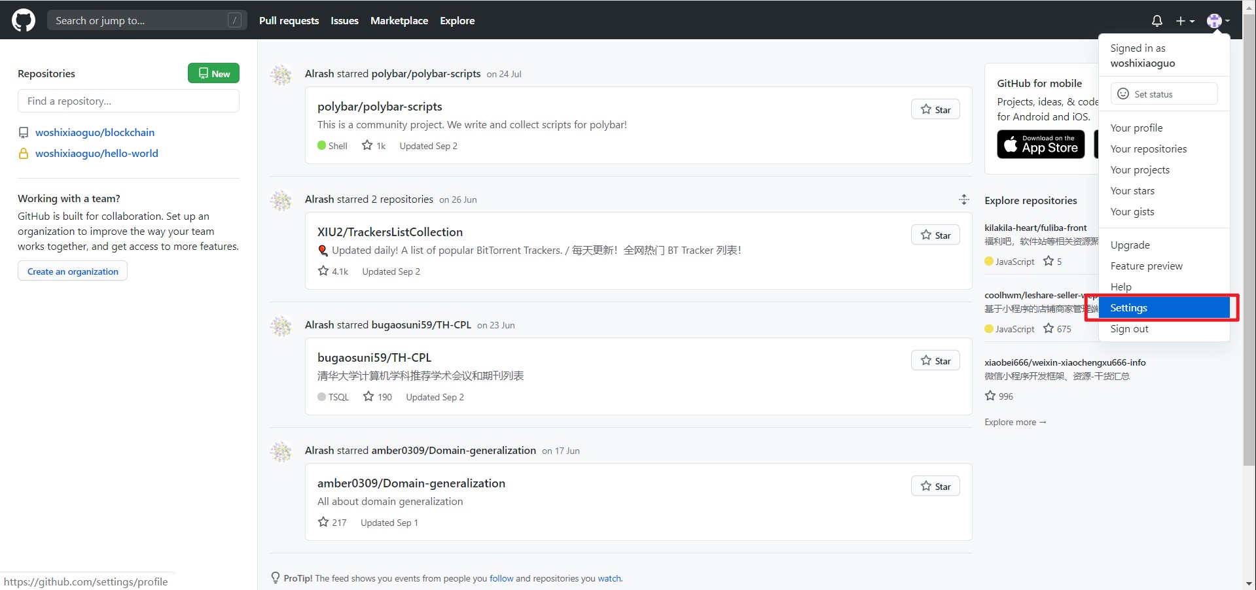Select Your stars from user menu
This screenshot has height=590, width=1256.
click(1164, 191)
